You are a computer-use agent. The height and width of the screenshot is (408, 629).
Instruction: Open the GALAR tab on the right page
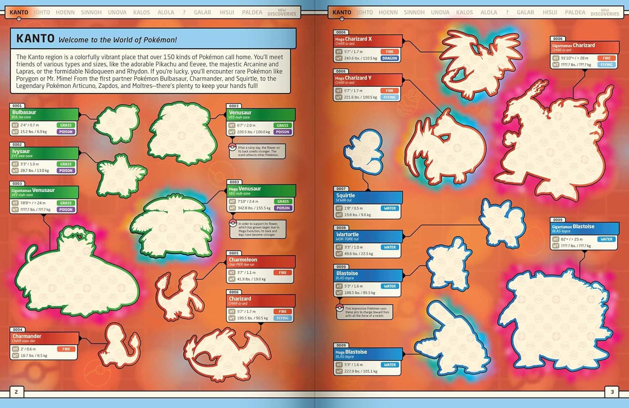[x=525, y=12]
